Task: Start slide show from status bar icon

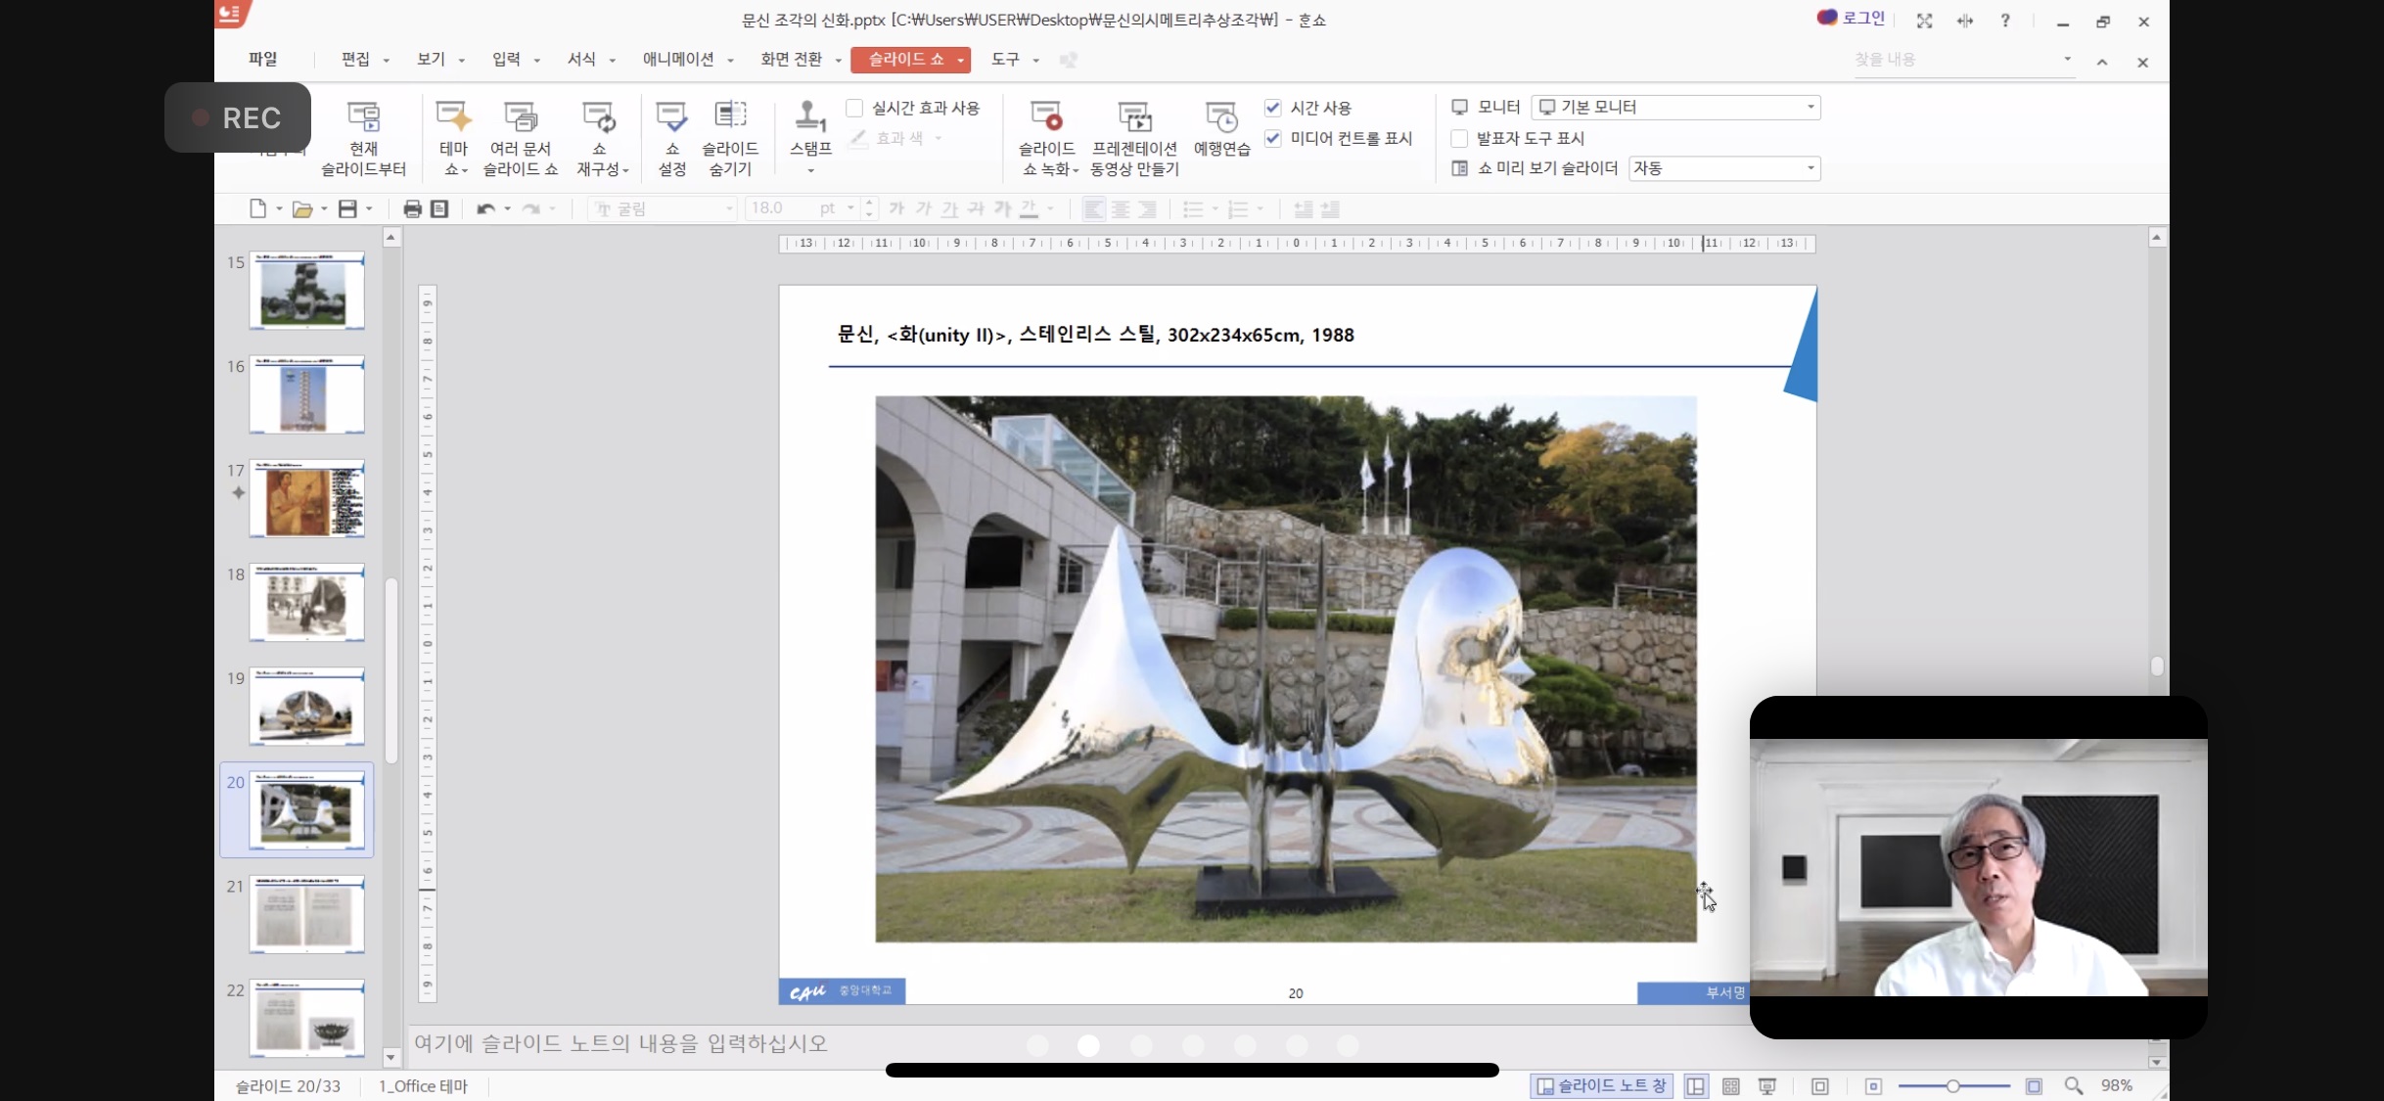Action: (x=1767, y=1086)
